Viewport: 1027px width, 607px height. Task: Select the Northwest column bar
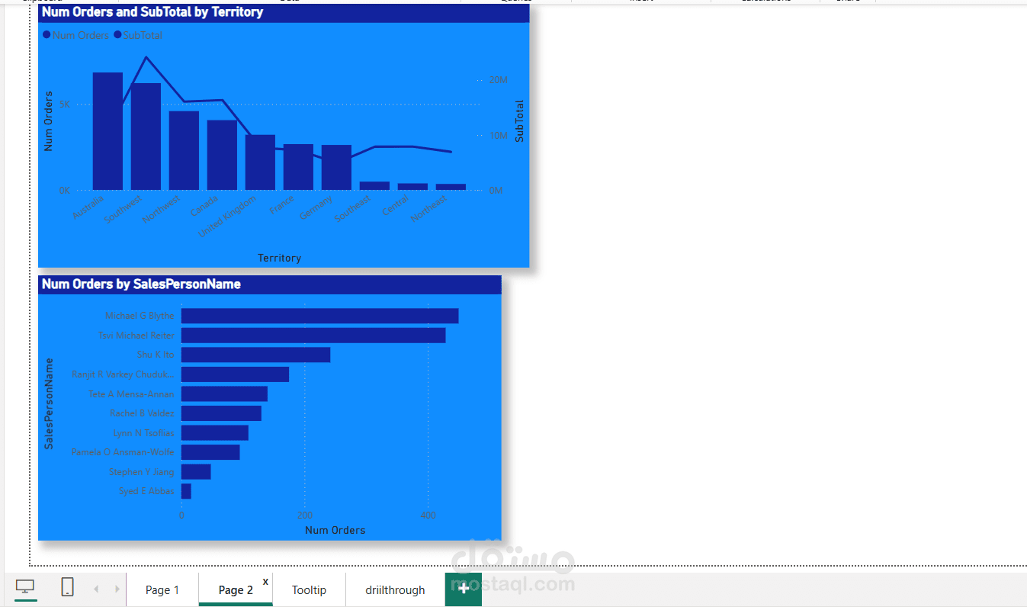pos(184,150)
